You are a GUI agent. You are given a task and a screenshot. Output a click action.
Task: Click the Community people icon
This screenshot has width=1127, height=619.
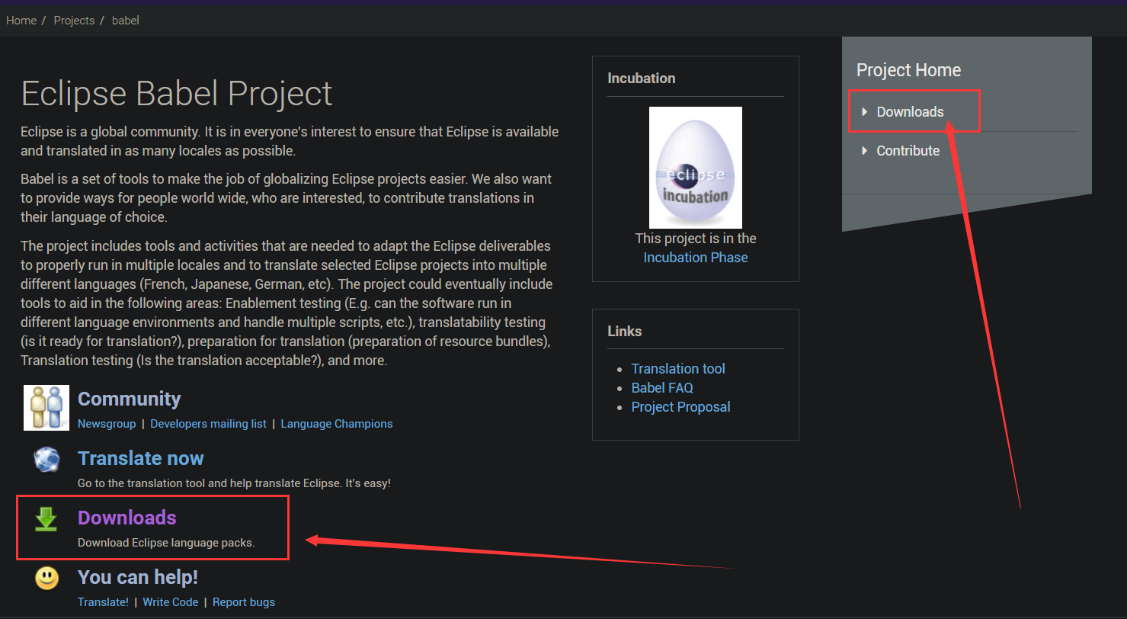[46, 408]
